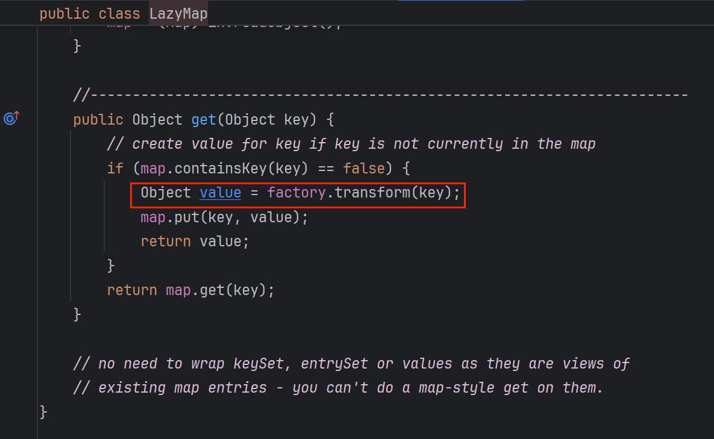Click the factory field reference
714x439 pixels.
tap(296, 192)
